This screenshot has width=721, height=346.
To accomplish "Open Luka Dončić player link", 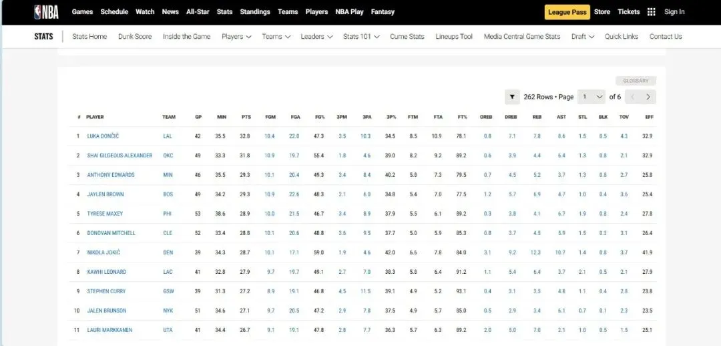I will pyautogui.click(x=103, y=137).
